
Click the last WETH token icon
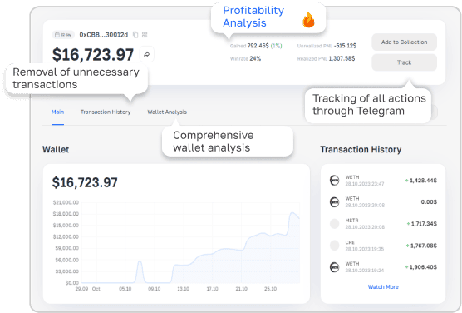point(334,267)
